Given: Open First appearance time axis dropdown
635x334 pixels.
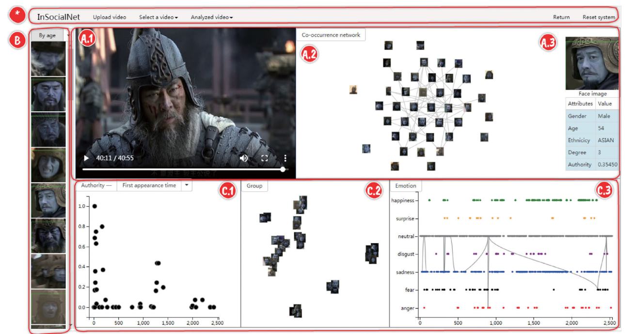Looking at the screenshot, I should point(187,185).
